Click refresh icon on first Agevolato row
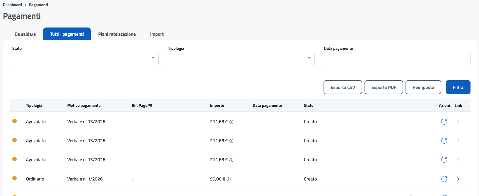 444,122
